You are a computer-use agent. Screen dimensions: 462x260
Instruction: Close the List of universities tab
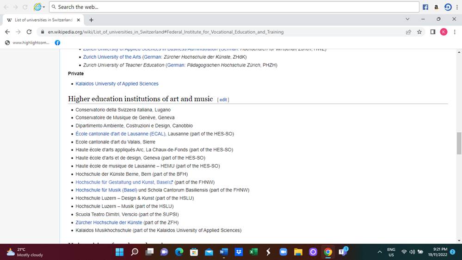(x=78, y=20)
